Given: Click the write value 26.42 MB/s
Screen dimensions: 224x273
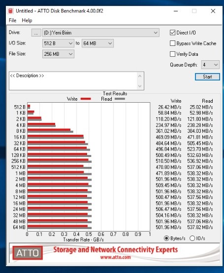Looking at the screenshot, I should [x=170, y=107].
